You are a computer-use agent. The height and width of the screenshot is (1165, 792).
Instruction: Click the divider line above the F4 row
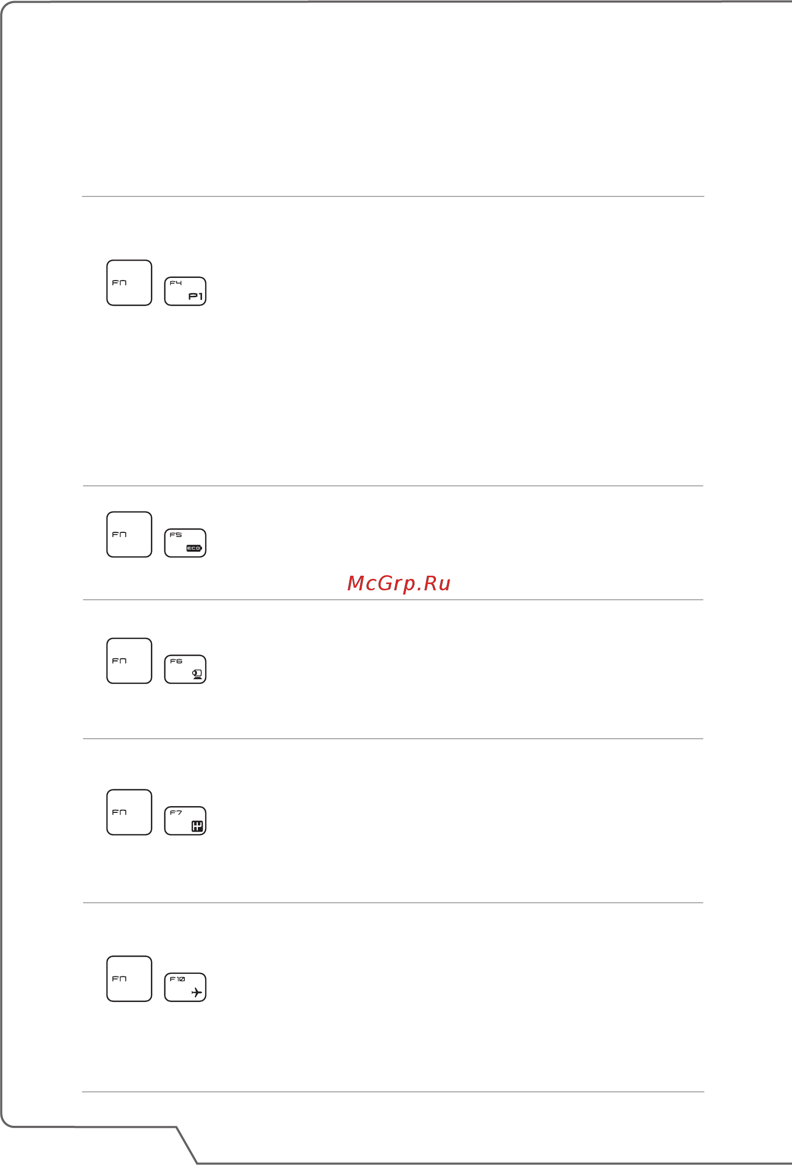tap(393, 196)
